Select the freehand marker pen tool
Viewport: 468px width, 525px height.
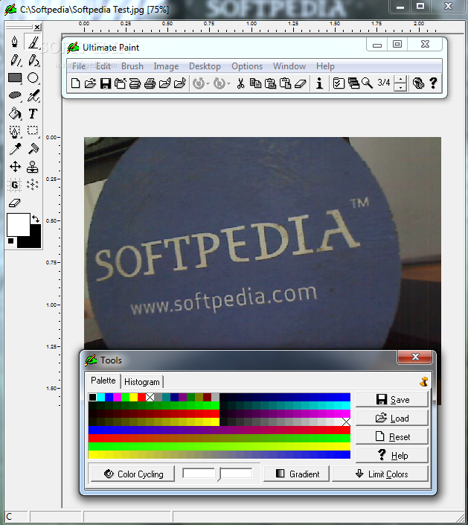[x=33, y=95]
